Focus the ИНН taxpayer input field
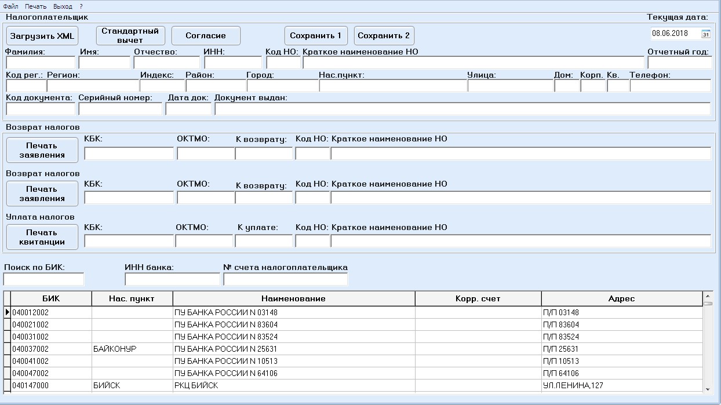Viewport: 721px width, 405px height. [234, 63]
